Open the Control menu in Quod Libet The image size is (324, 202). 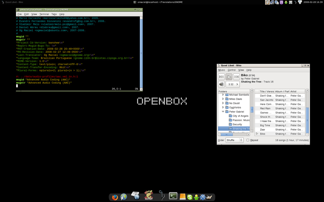coord(232,70)
